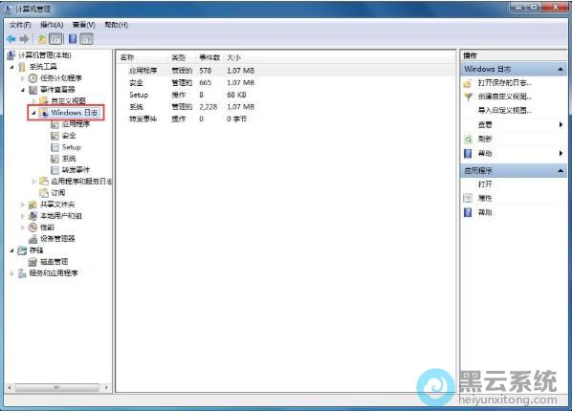Screen dimensions: 572x411
Task: Expand the 服务和应用程序 tree arrow
Action: 11,272
